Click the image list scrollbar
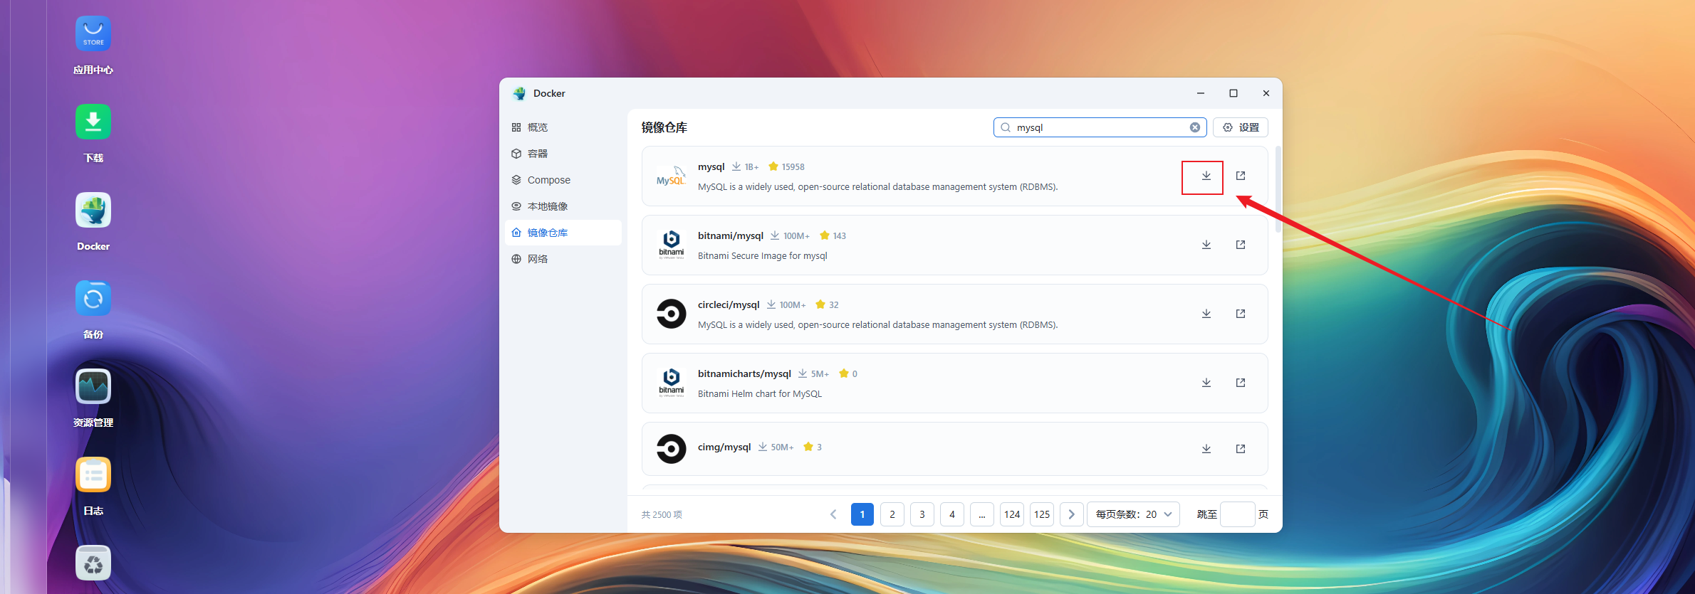Viewport: 1695px width, 594px height. click(x=1278, y=189)
